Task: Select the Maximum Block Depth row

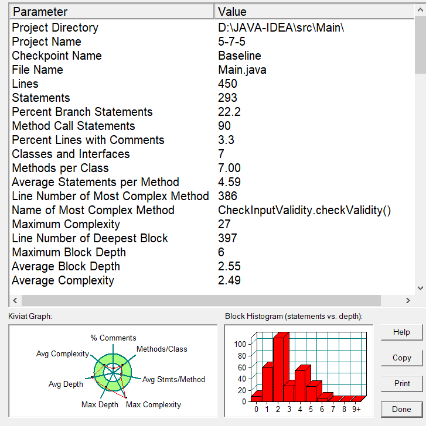Action: (212, 252)
